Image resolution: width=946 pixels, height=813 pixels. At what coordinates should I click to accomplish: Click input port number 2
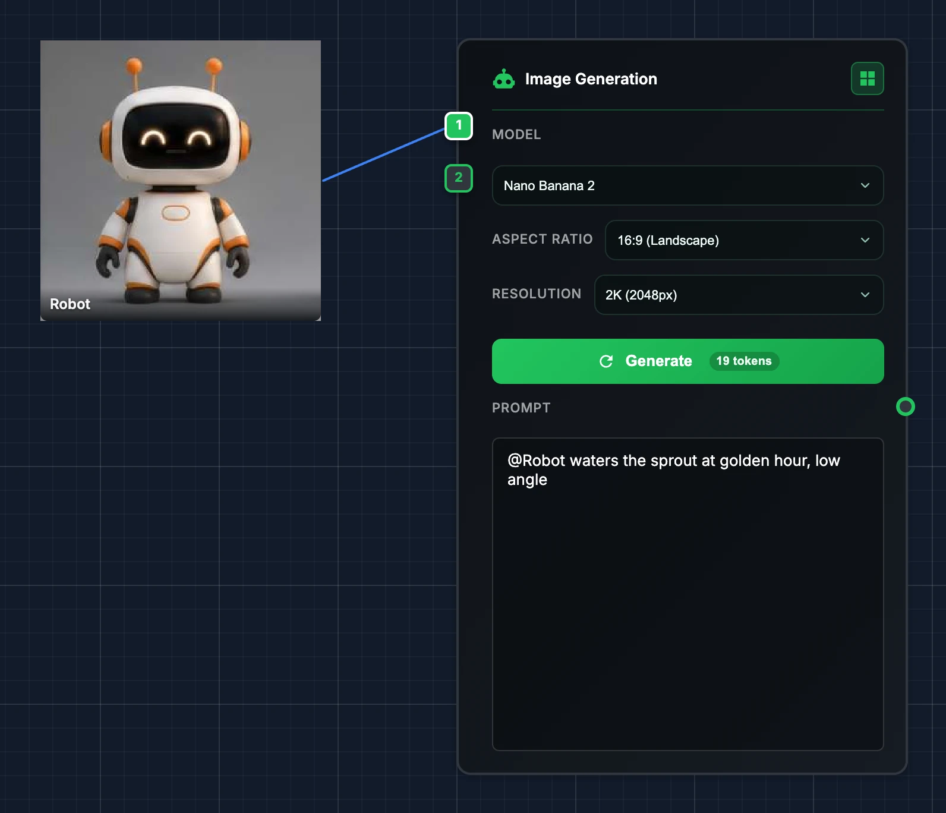point(459,178)
